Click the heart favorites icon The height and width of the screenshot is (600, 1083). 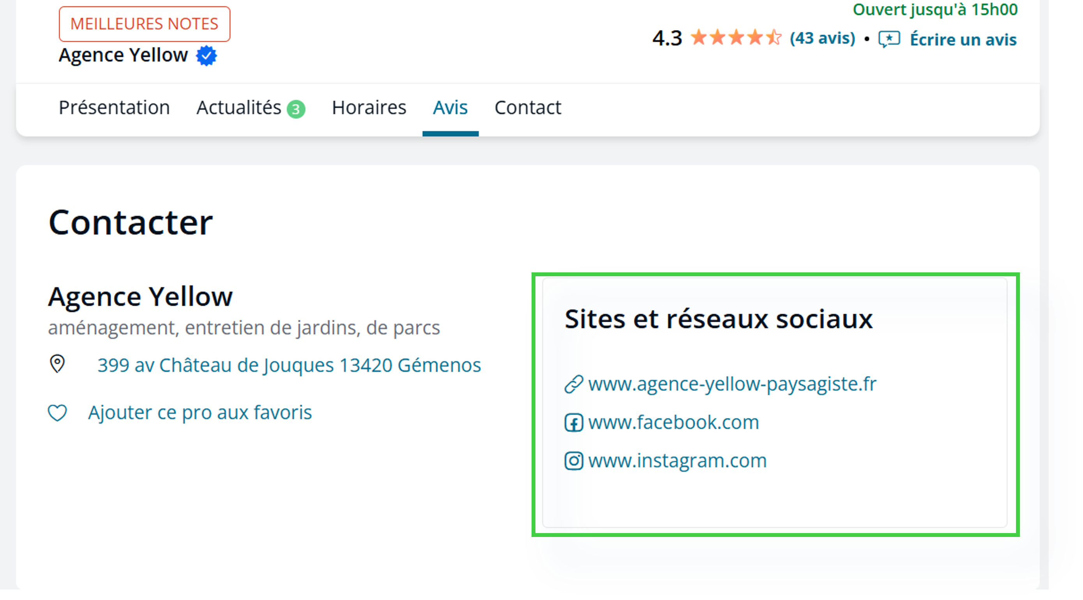(x=57, y=413)
